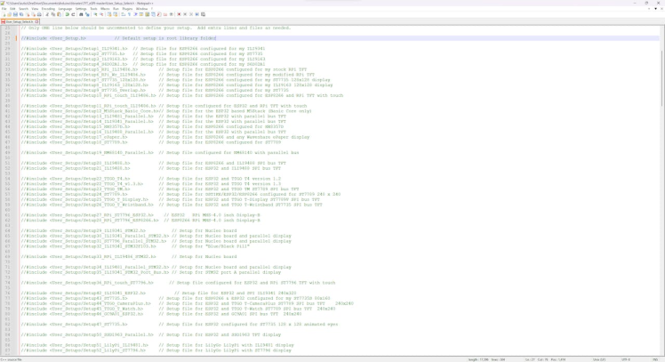Open Folder as Workspace toolbar icon
Screen dimensions: 665x362
165,14
